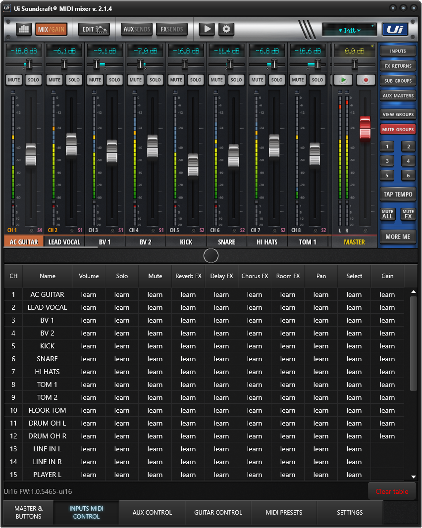The width and height of the screenshot is (422, 528).
Task: Solo the SNARE channel
Action: tap(236, 80)
